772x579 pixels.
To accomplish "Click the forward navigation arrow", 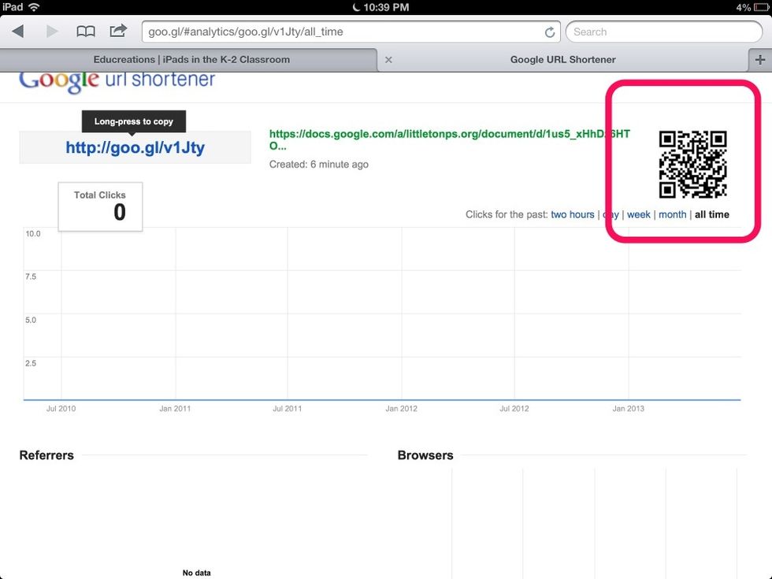I will tap(51, 32).
